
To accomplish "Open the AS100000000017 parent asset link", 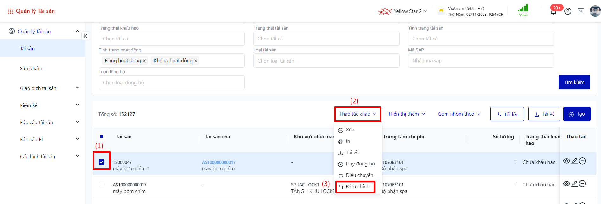I will click(219, 162).
